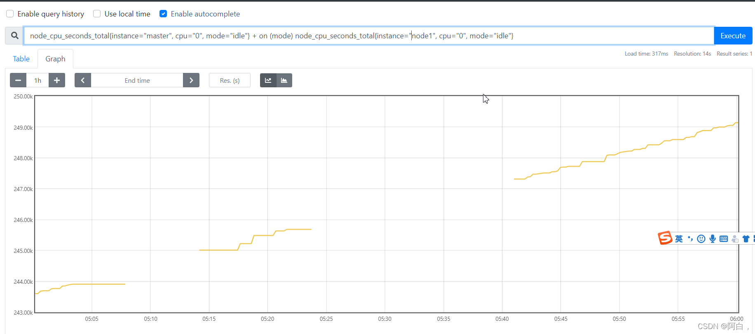The width and height of the screenshot is (755, 334).
Task: Toggle Sogou punctuation mode icon
Action: tap(690, 239)
